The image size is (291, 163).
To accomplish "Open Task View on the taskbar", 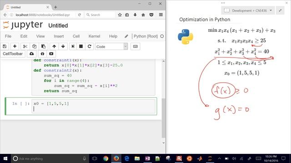I will 95,158.
